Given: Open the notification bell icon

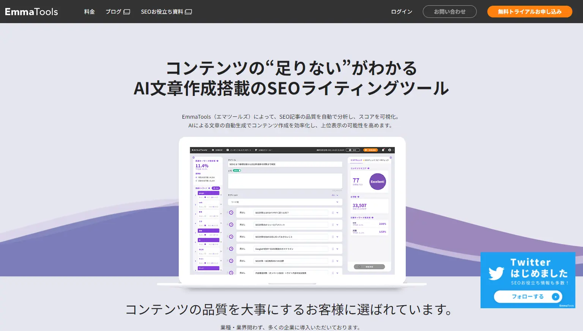Looking at the screenshot, I should click(383, 150).
